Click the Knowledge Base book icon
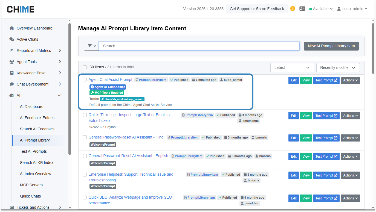The height and width of the screenshot is (212, 376). [12, 73]
